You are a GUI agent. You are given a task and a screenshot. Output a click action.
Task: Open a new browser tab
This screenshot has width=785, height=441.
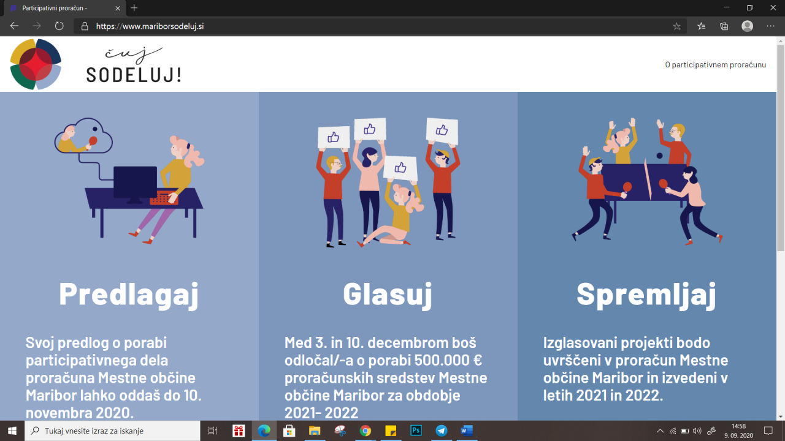click(x=134, y=8)
